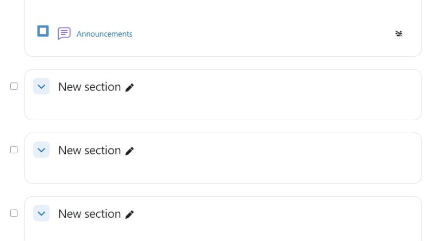This screenshot has height=241, width=435.
Task: Edit the top New section name with pencil
Action: click(x=129, y=88)
